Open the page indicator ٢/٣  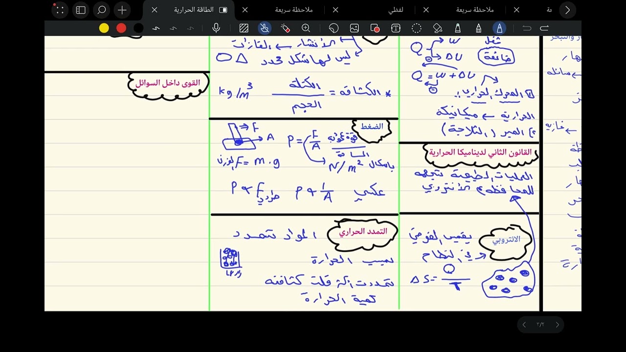[540, 325]
